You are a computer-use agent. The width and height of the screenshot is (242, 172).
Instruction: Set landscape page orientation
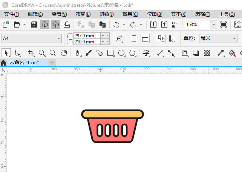[145, 38]
